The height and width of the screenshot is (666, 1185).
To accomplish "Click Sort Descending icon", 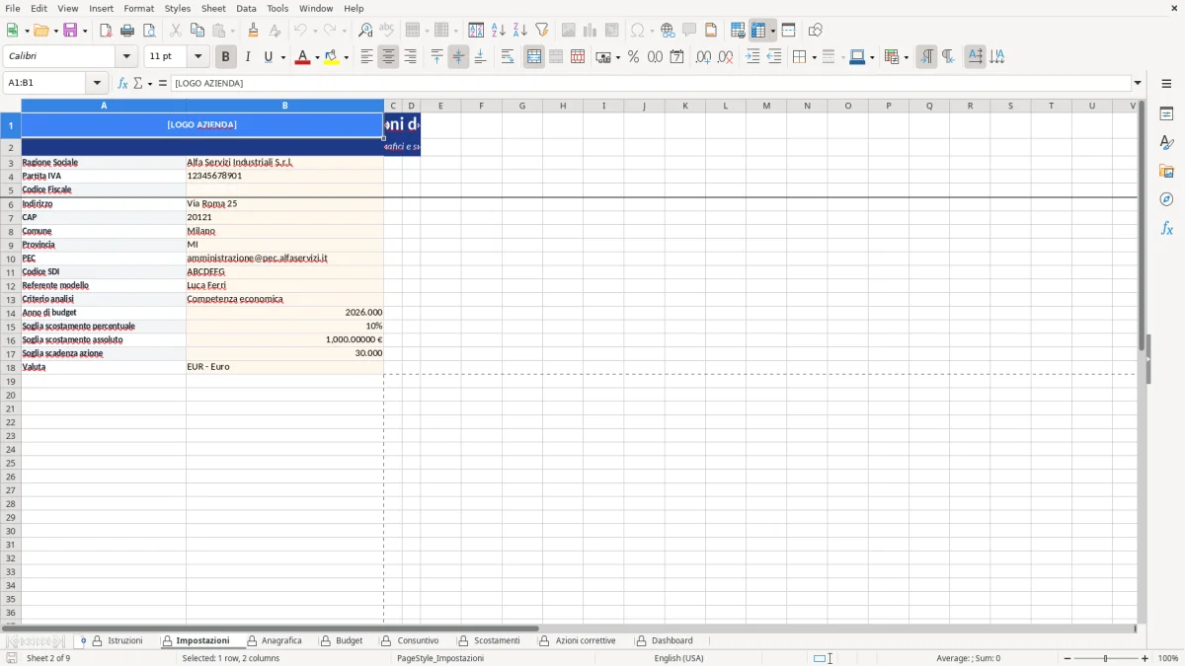I will coord(520,31).
